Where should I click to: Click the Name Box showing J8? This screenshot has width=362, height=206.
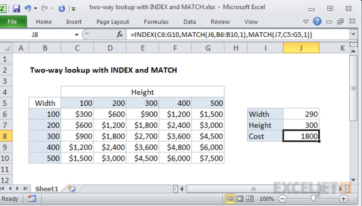35,35
